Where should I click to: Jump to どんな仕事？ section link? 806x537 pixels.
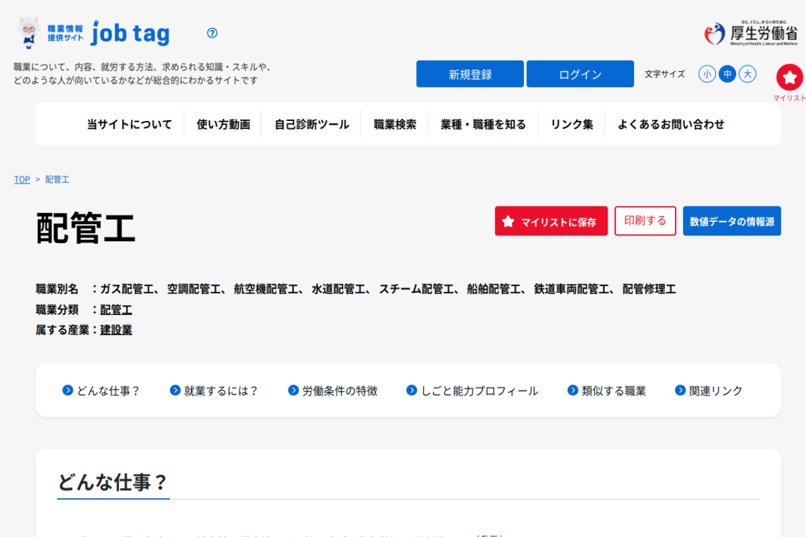108,390
